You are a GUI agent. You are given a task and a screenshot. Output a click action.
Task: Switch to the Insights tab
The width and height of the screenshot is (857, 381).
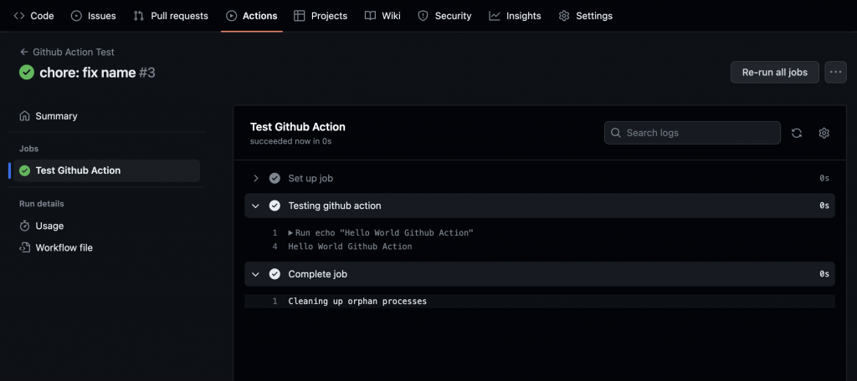coord(515,16)
